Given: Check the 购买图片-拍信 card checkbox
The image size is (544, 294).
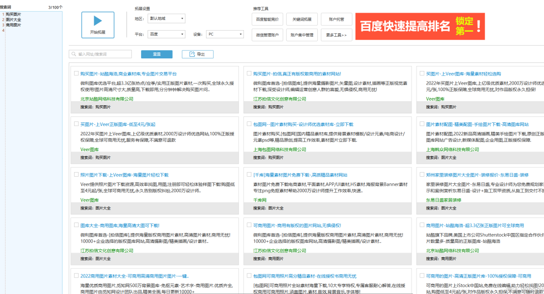Looking at the screenshot, I should [249, 73].
